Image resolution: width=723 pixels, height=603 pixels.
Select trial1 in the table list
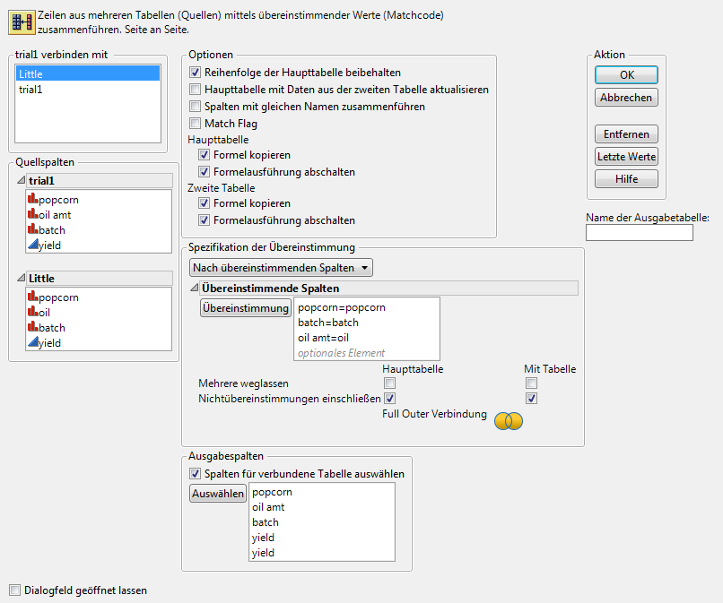point(31,90)
